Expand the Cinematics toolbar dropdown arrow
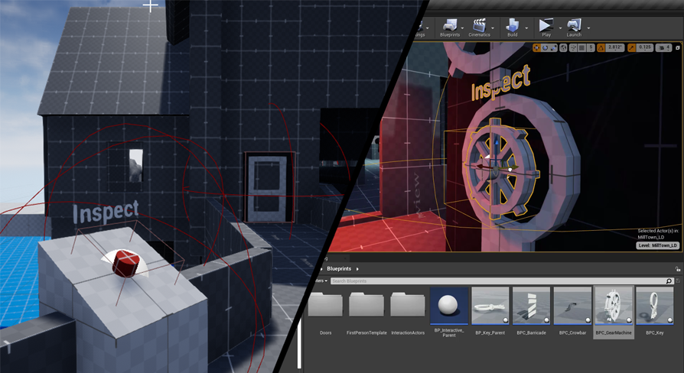Screen dimensions: 684x373 click(x=493, y=28)
